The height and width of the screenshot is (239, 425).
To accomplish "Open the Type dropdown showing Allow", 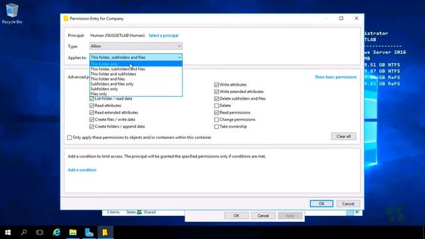I will click(135, 46).
